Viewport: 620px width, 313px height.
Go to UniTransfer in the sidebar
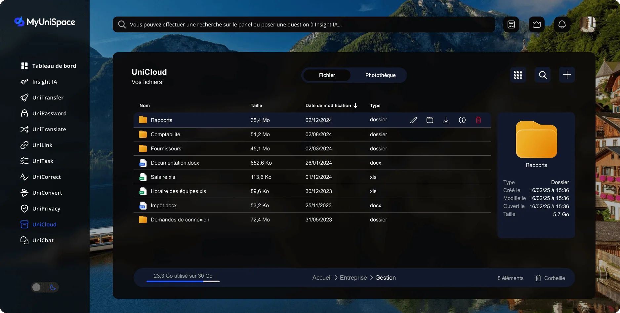pos(42,98)
